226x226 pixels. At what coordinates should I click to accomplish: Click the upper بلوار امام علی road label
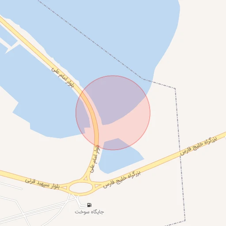pyautogui.click(x=63, y=78)
